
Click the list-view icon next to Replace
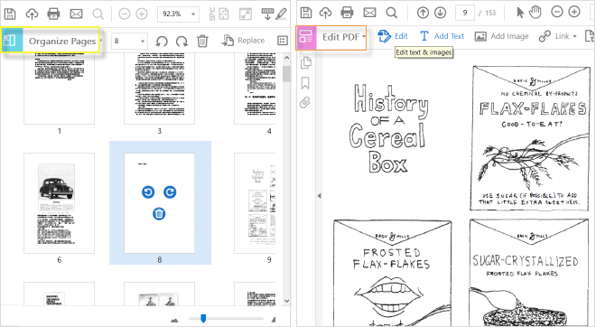click(283, 41)
